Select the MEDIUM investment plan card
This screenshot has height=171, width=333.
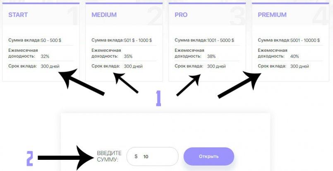pyautogui.click(x=124, y=42)
